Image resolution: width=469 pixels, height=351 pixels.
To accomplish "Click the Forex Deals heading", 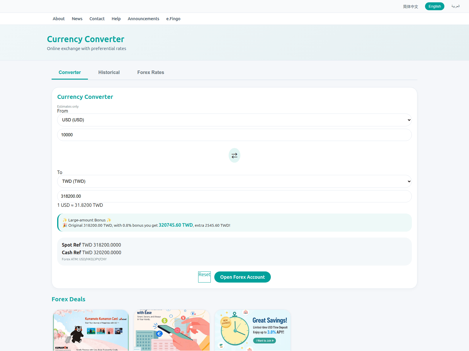I will (68, 299).
